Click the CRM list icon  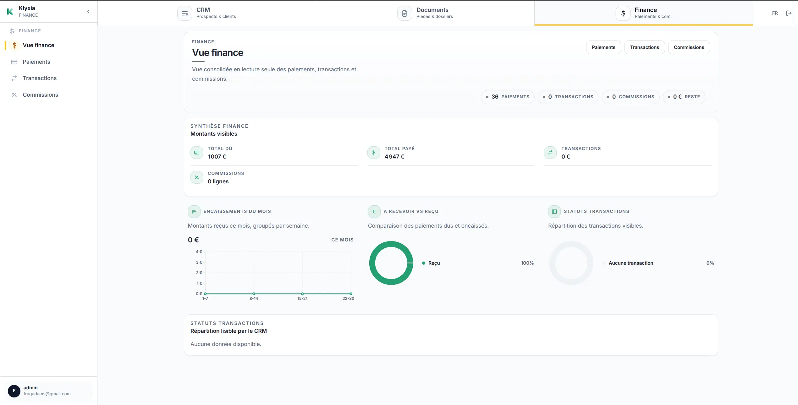coord(184,13)
